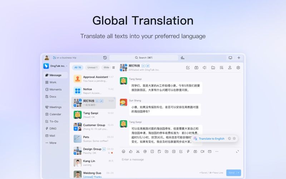Open the Approval Assistant conversation

coord(94,79)
